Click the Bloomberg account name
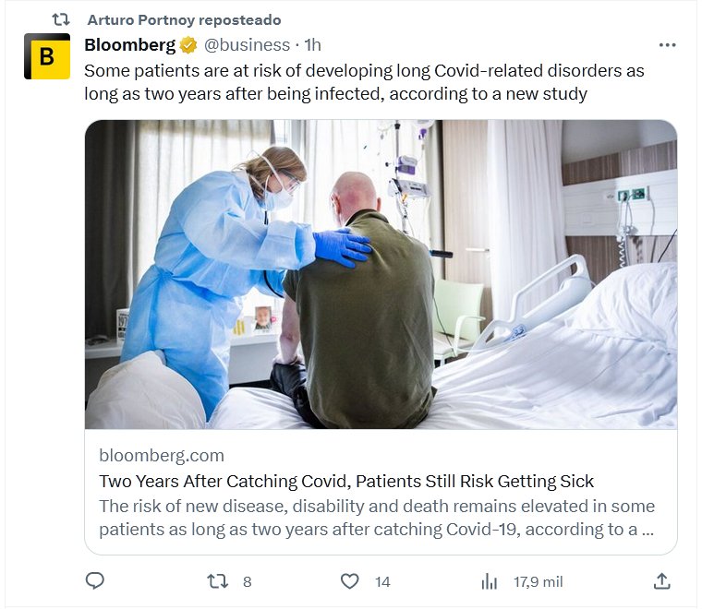This screenshot has height=609, width=702. 129,44
